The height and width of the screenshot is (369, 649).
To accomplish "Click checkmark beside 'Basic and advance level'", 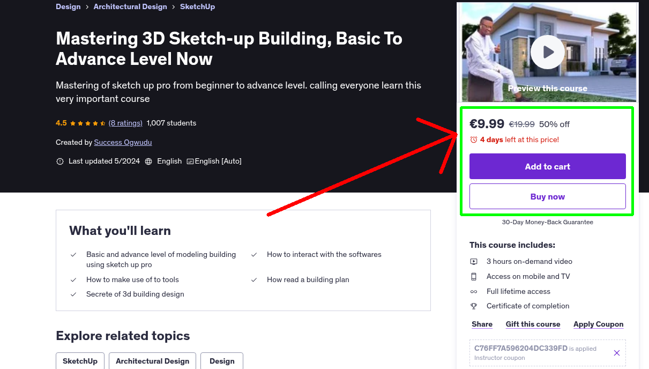I will click(73, 255).
